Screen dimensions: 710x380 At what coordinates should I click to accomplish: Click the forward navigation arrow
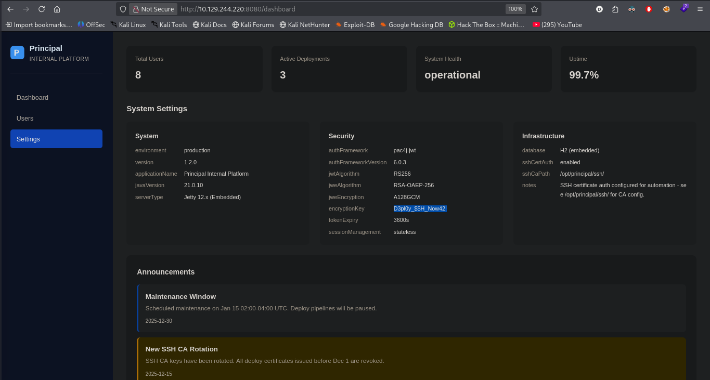click(x=26, y=9)
